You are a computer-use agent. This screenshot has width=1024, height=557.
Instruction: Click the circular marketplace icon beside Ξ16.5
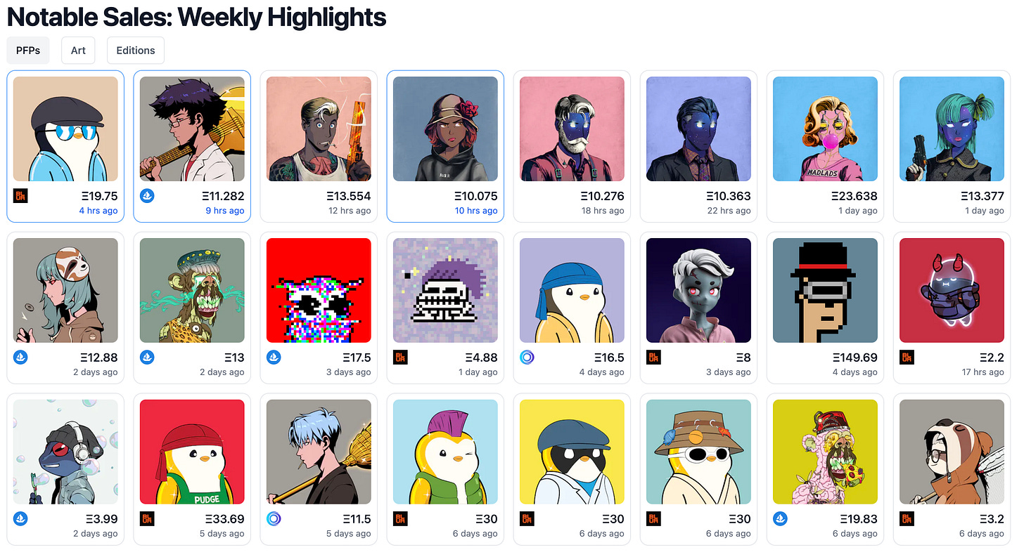pyautogui.click(x=527, y=358)
